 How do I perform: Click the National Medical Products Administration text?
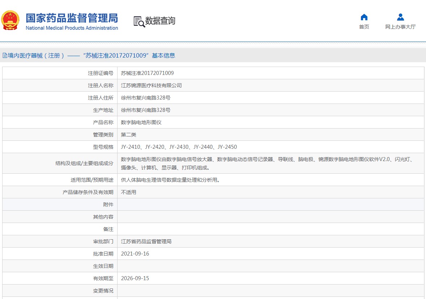[72, 28]
